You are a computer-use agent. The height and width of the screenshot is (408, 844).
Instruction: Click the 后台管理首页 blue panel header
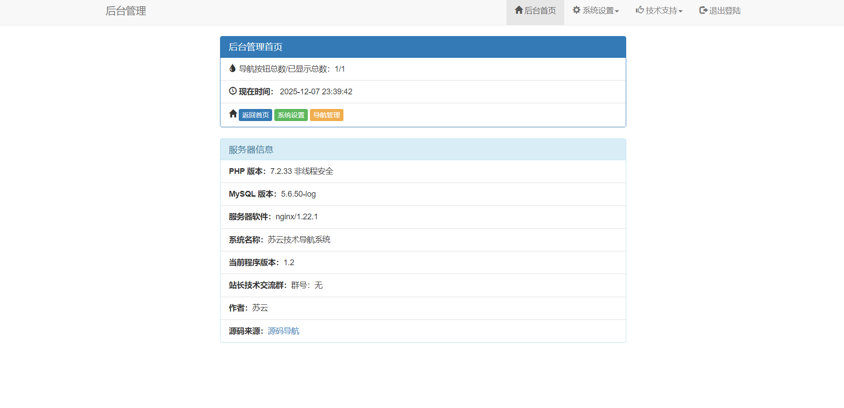423,47
